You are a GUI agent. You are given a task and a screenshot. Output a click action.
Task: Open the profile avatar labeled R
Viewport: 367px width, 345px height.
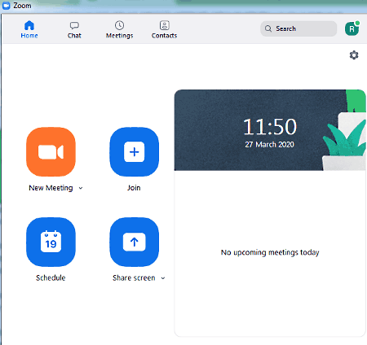[352, 28]
